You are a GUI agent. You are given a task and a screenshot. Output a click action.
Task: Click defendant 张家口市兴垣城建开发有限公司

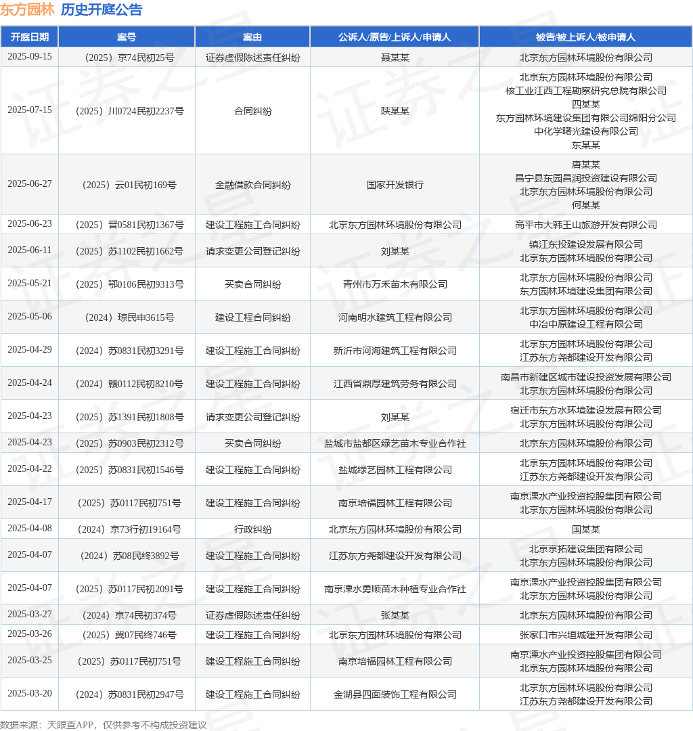(x=586, y=635)
